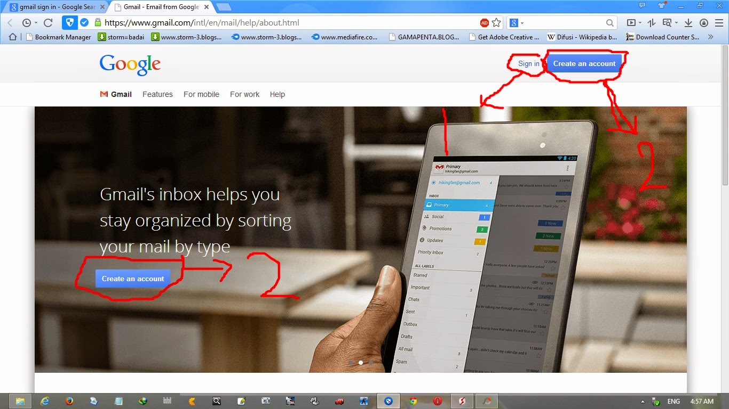Click the magnifier in the search box
This screenshot has width=729, height=409.
coord(610,23)
